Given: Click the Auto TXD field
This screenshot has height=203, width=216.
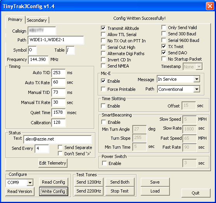Looking at the screenshot, I should coord(59,73).
